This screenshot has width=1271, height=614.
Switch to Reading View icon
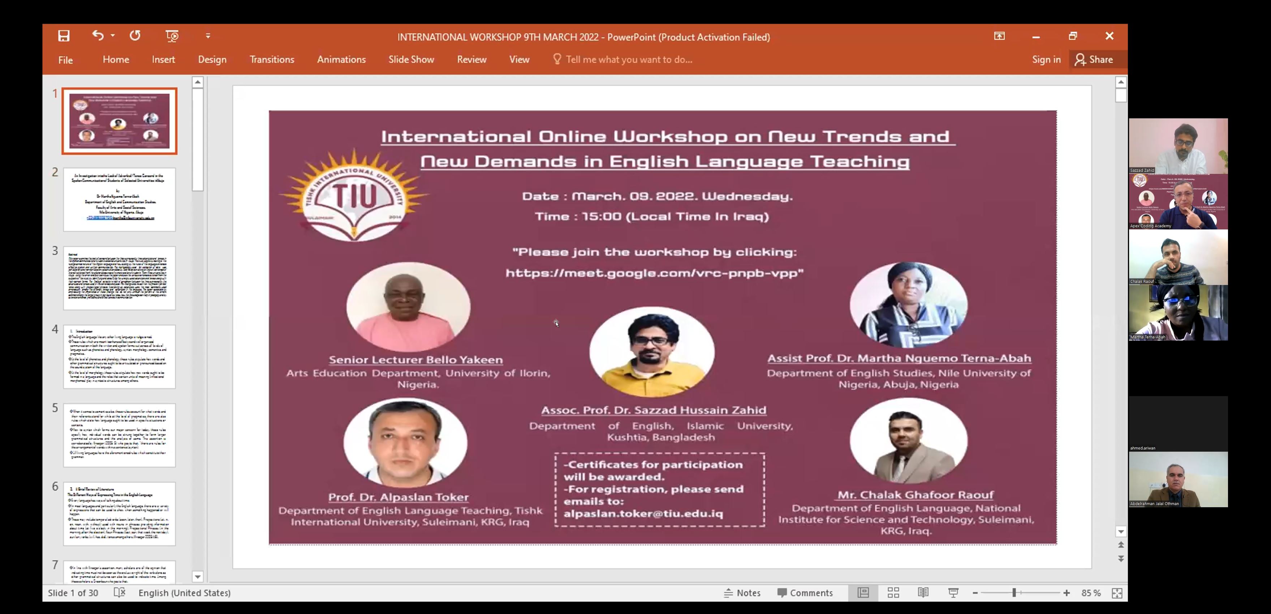pyautogui.click(x=923, y=593)
